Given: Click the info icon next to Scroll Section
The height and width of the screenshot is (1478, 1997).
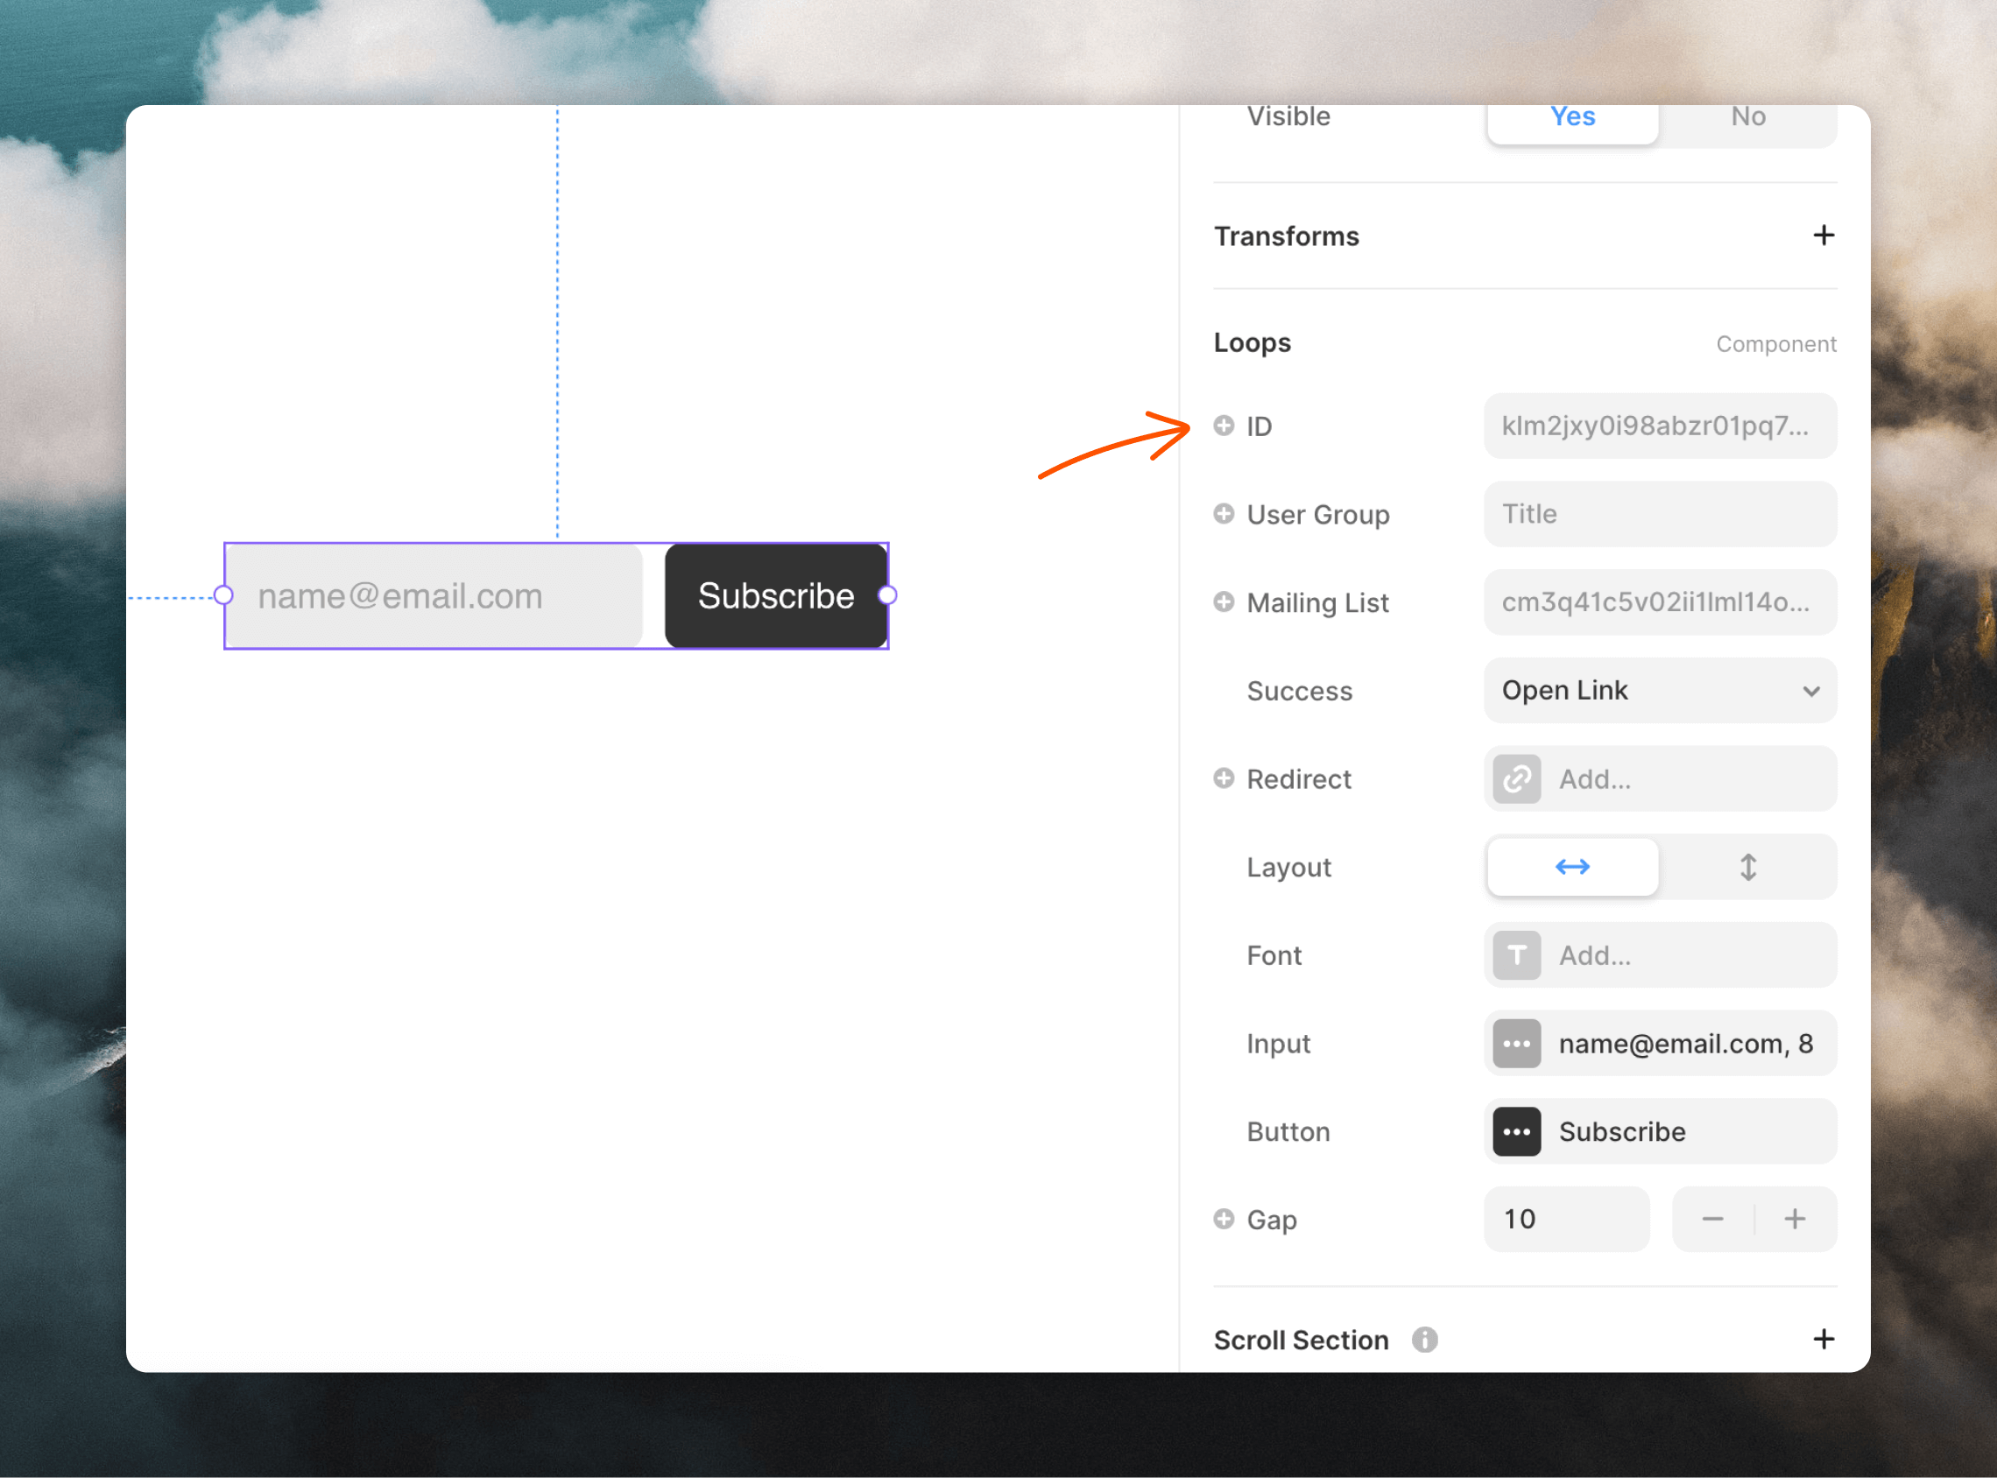Looking at the screenshot, I should click(x=1424, y=1340).
